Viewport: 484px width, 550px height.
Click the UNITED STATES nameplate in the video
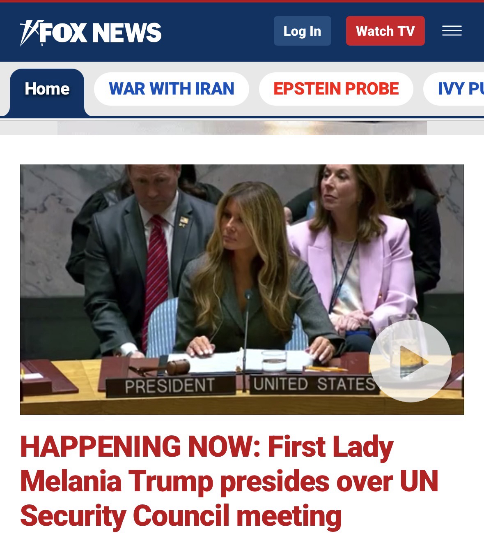[314, 384]
